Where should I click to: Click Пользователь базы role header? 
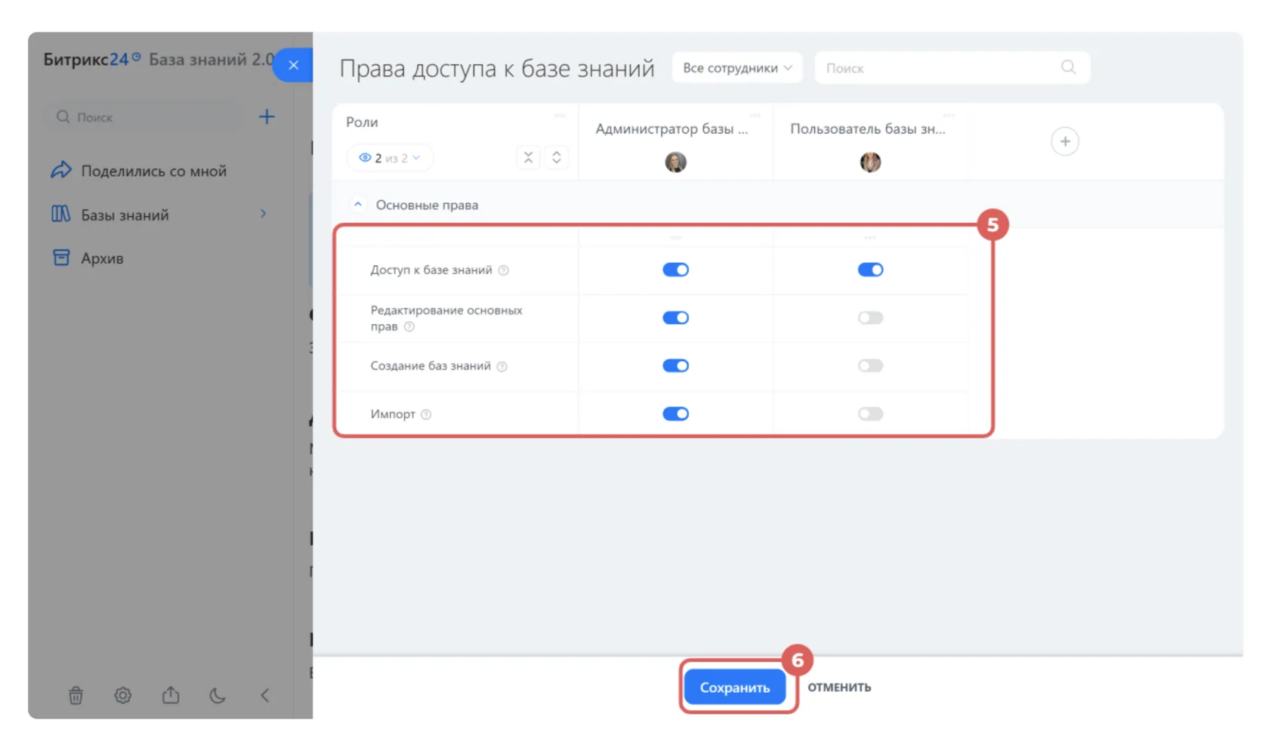[868, 128]
